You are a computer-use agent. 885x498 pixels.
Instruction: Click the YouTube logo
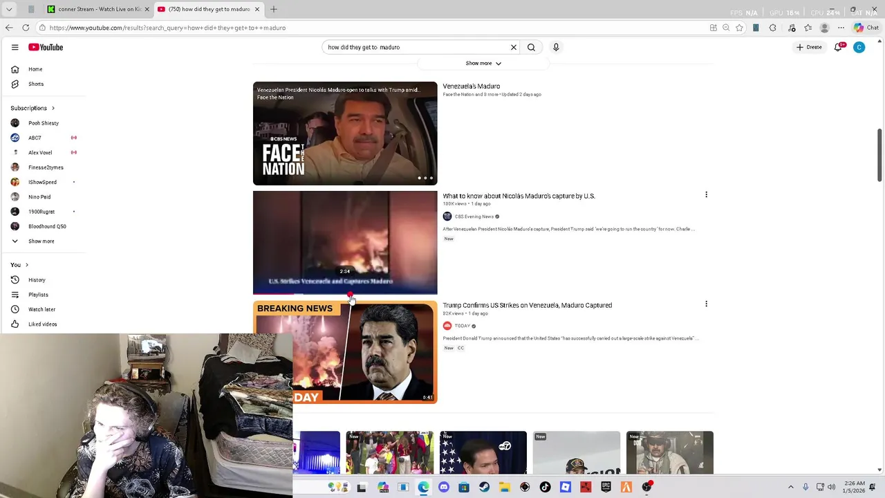coord(46,47)
